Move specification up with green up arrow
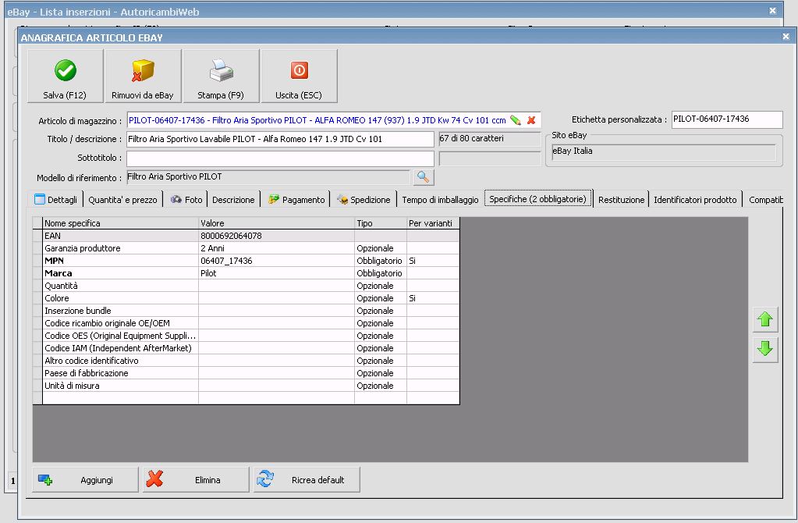Screen dimensions: 798x523 (765, 318)
